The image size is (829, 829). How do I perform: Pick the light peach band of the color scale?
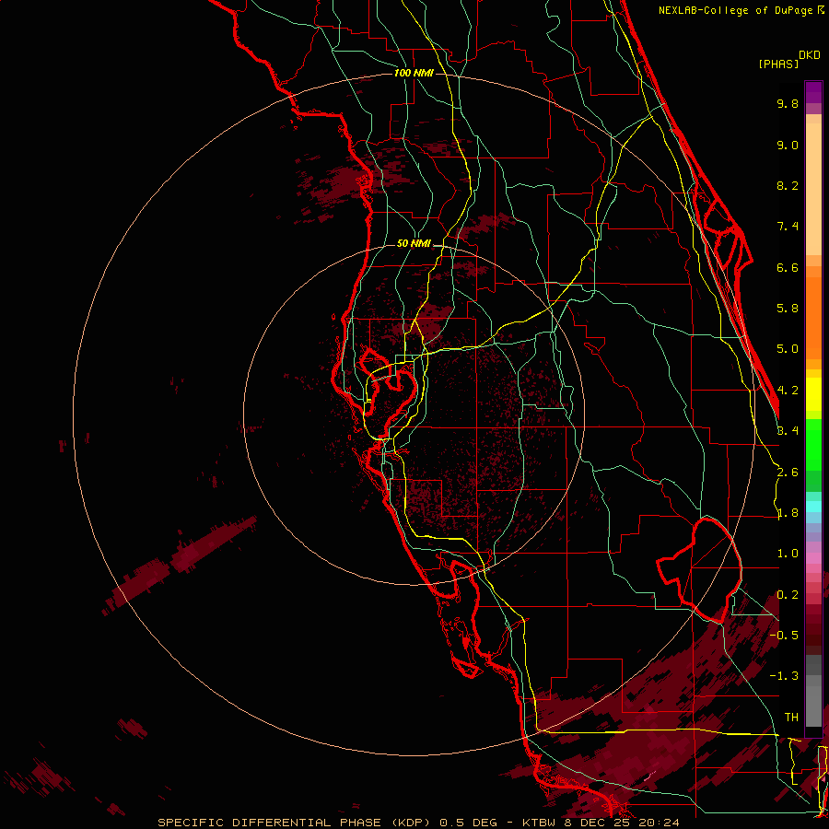[813, 189]
